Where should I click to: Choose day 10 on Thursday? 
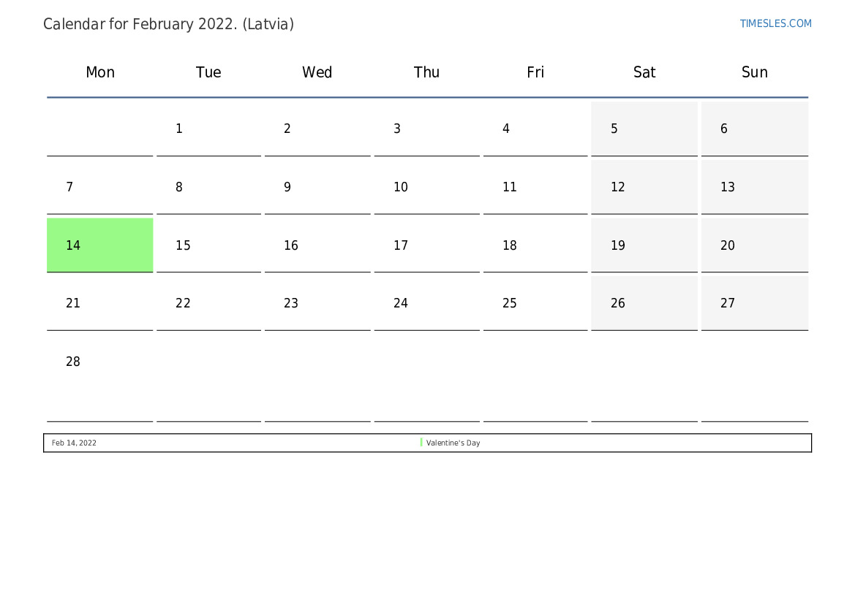coord(426,188)
